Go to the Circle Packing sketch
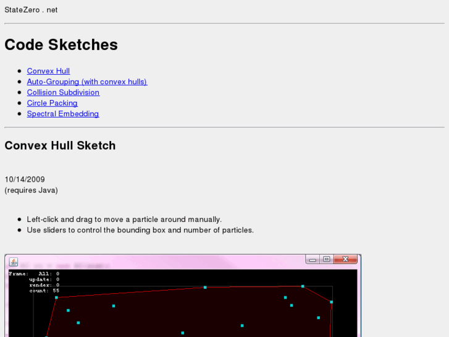Screen dimensions: 449x337 [52, 103]
